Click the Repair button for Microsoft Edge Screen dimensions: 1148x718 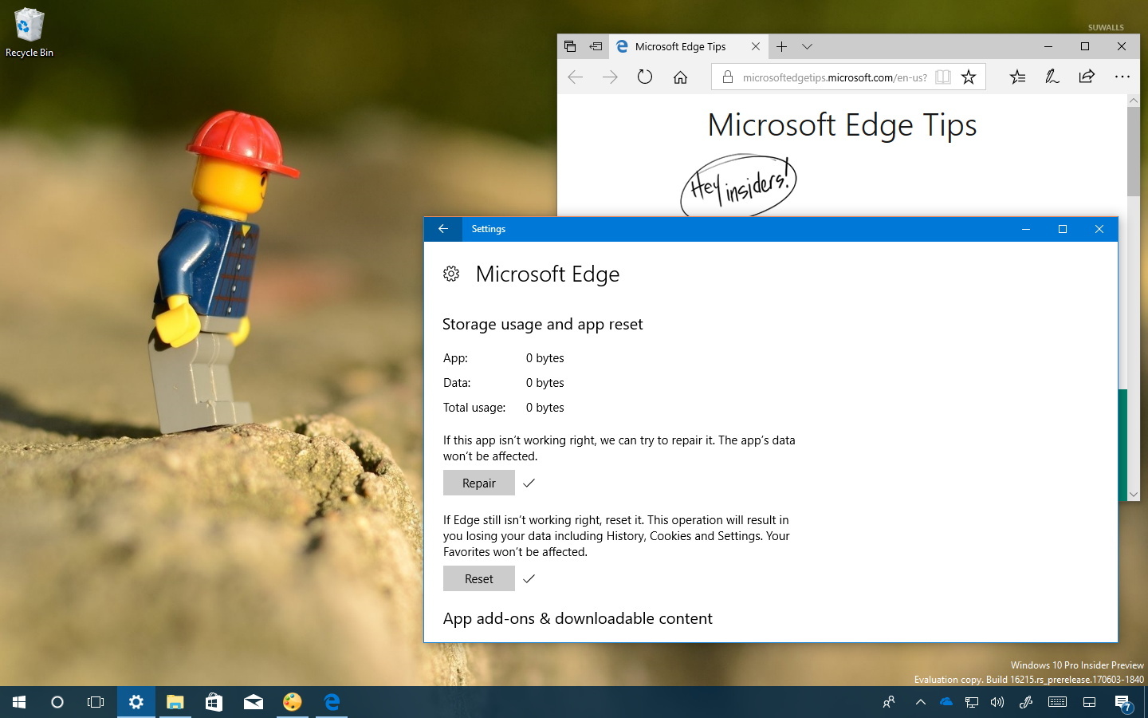tap(478, 483)
